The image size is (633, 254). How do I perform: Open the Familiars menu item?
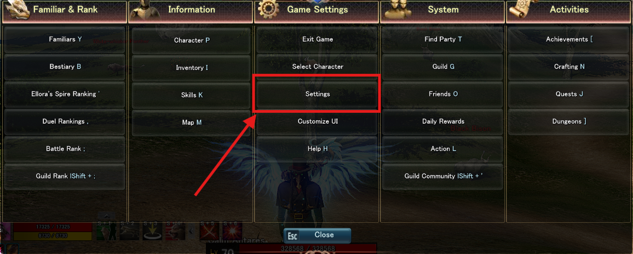click(x=65, y=39)
